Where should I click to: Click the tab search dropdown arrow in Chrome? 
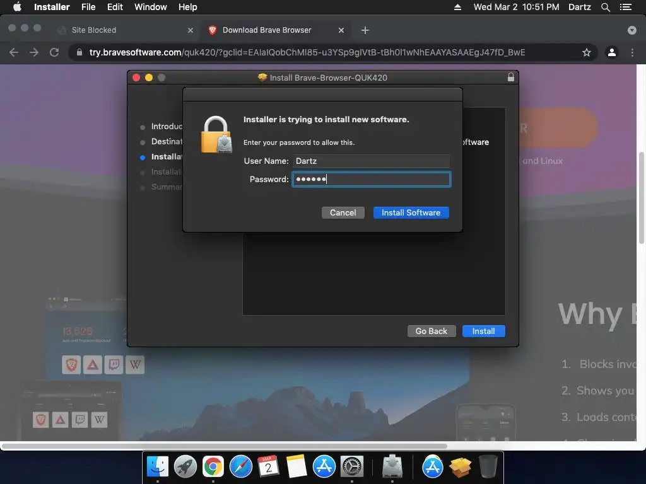coord(632,30)
